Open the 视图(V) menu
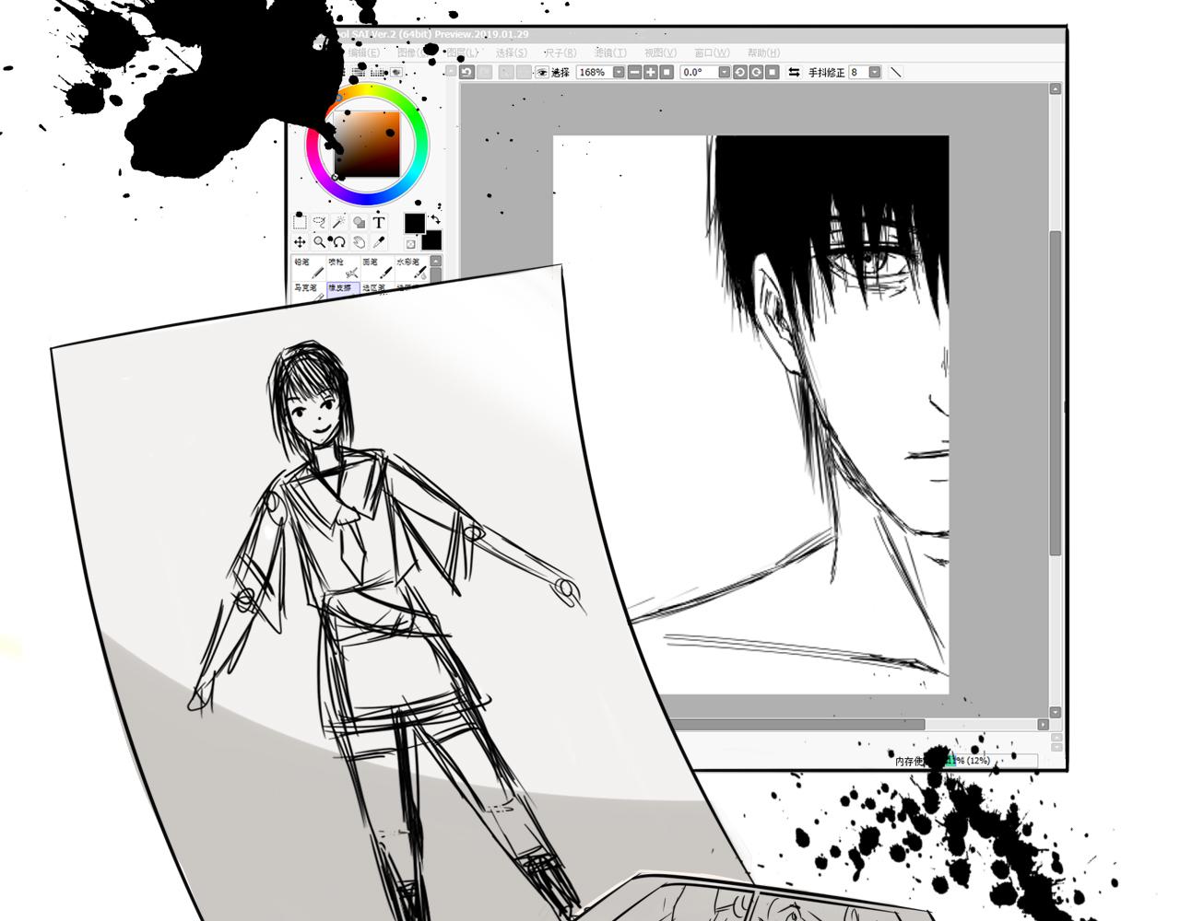The width and height of the screenshot is (1180, 921). (x=660, y=52)
